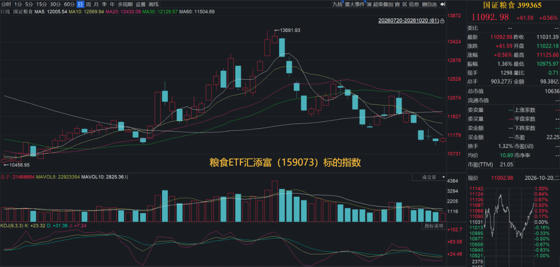Select the 60分 period tab

[x=69, y=4]
